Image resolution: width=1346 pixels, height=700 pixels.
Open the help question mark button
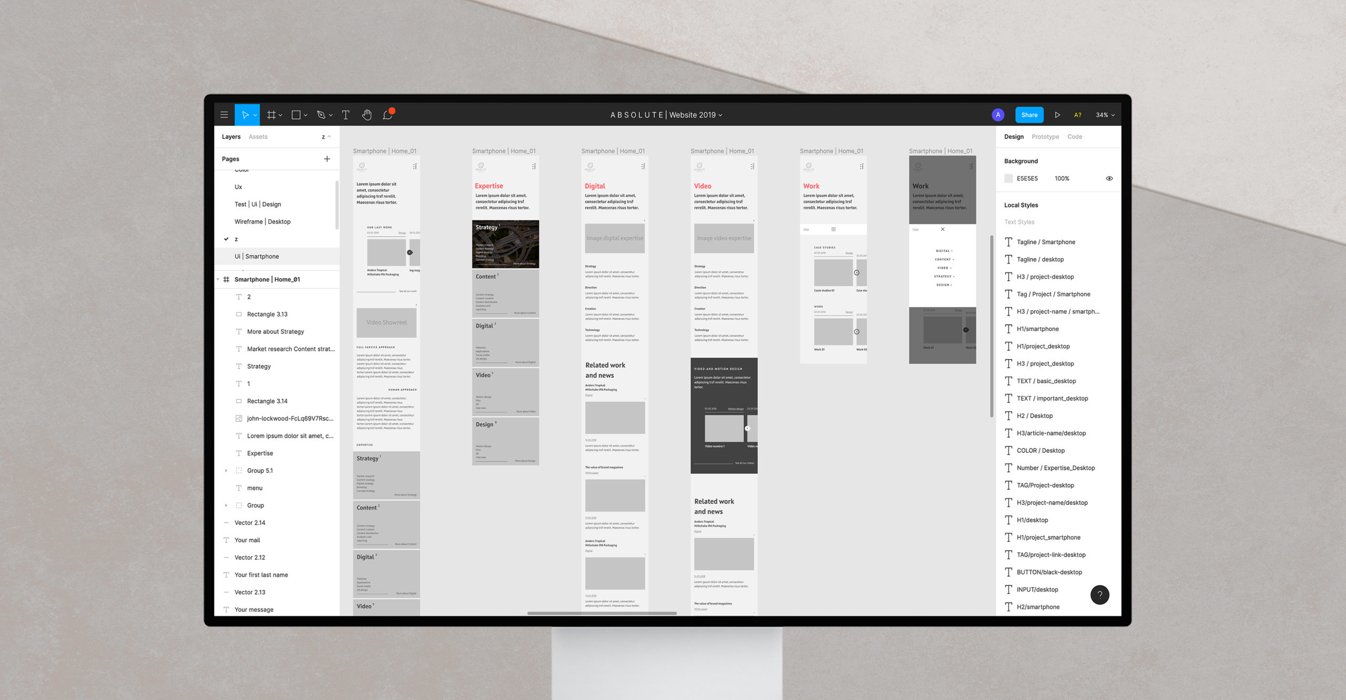pos(1100,595)
